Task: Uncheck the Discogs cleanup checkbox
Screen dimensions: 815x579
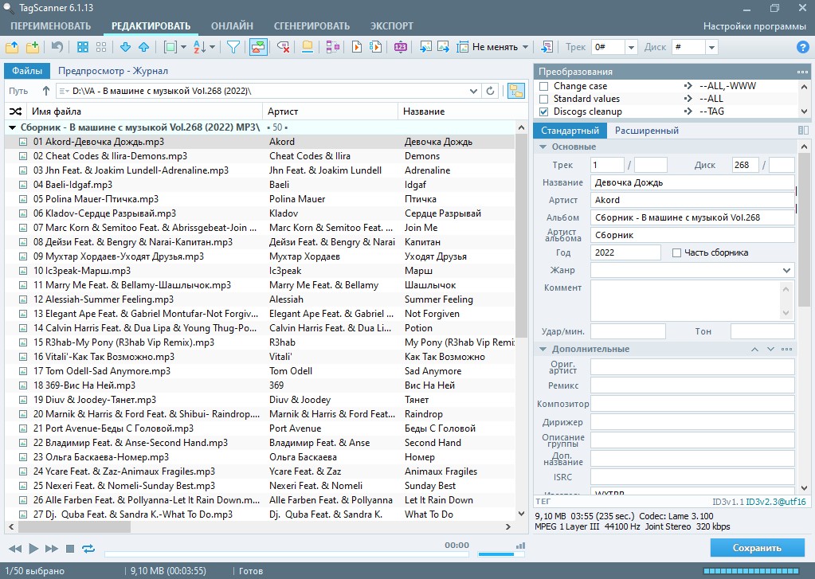Action: coord(544,111)
